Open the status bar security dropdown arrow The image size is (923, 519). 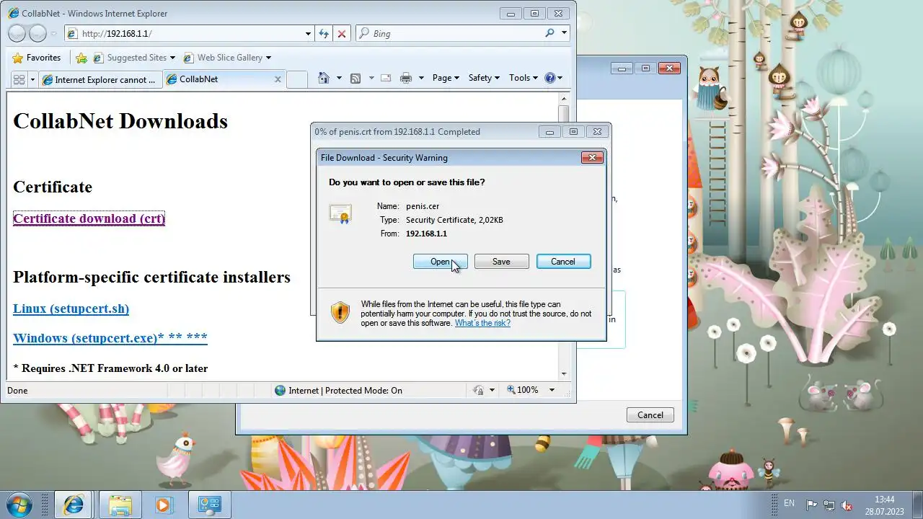click(x=492, y=390)
